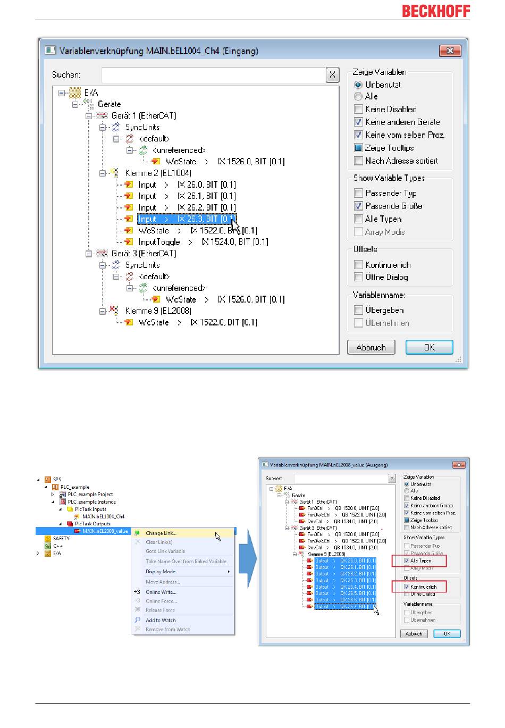Enable Keine Disabled in bEL1004_Ch4 dialog
This screenshot has width=505, height=728.
coord(359,110)
